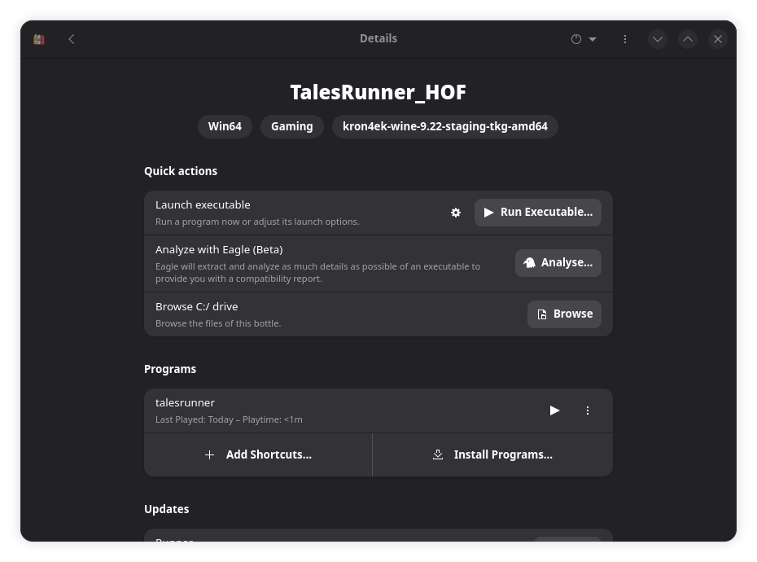Go back using the header back arrow
Image resolution: width=757 pixels, height=562 pixels.
[x=72, y=39]
